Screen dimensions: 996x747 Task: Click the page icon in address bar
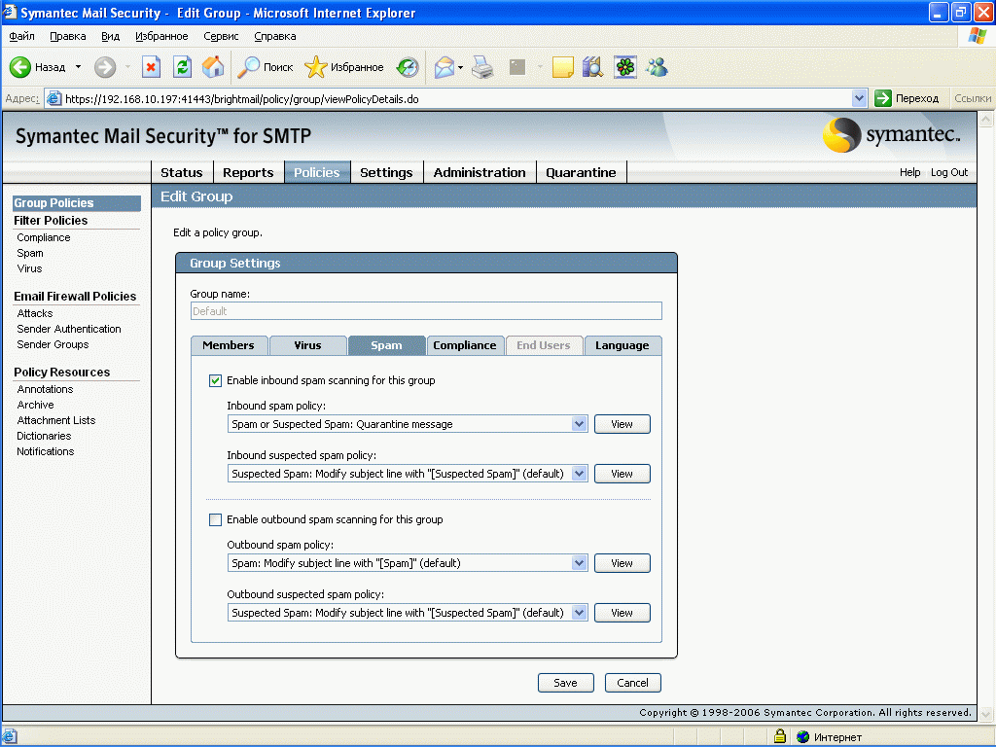click(x=54, y=98)
